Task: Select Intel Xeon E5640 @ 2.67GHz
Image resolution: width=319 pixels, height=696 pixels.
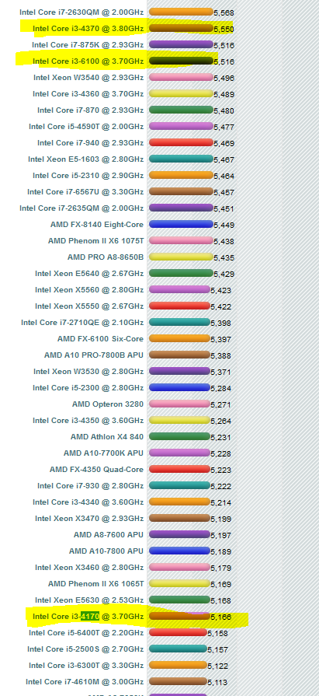Action: click(x=89, y=274)
